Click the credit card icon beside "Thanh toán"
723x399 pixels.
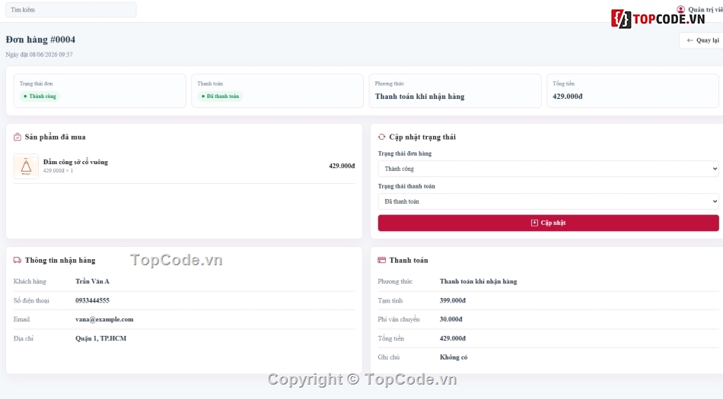pos(382,260)
